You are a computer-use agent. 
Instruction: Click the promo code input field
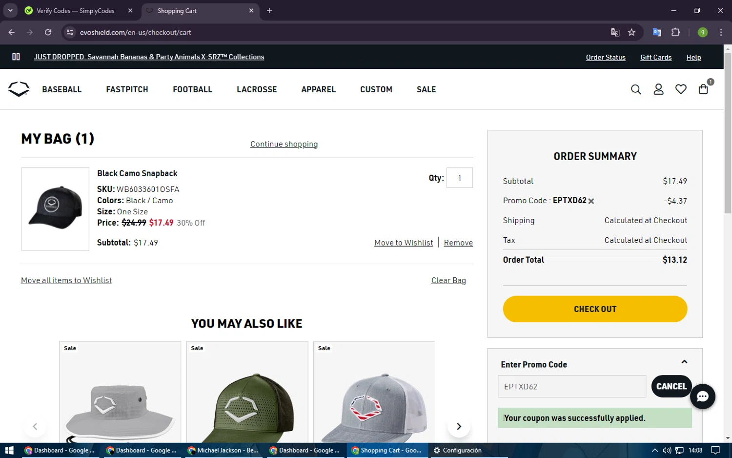572,386
